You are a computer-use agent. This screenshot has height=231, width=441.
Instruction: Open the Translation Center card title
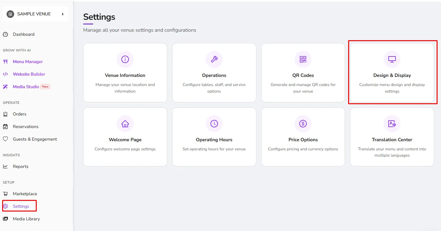[x=392, y=140]
